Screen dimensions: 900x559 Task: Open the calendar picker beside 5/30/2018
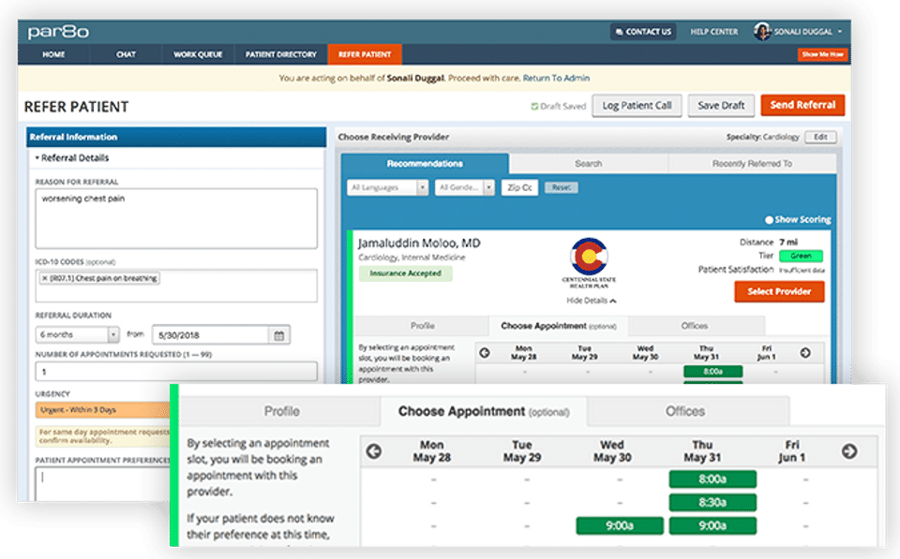[279, 335]
